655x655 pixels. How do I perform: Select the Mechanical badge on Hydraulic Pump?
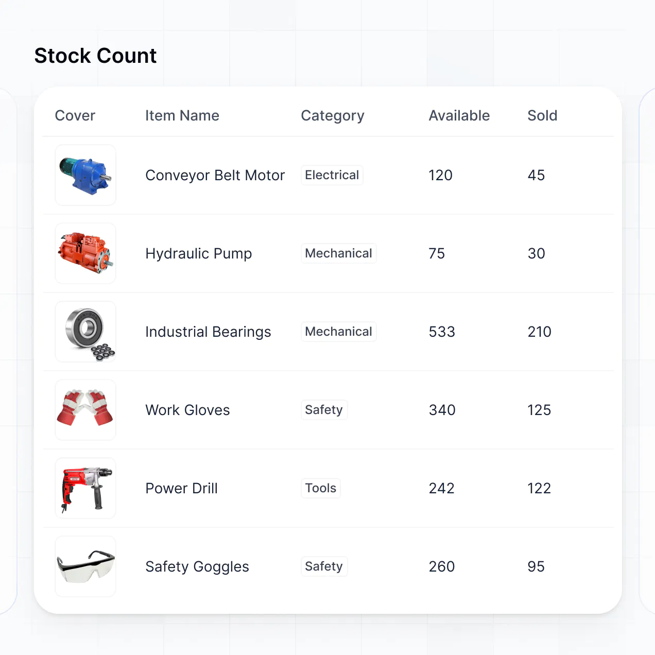click(x=338, y=253)
